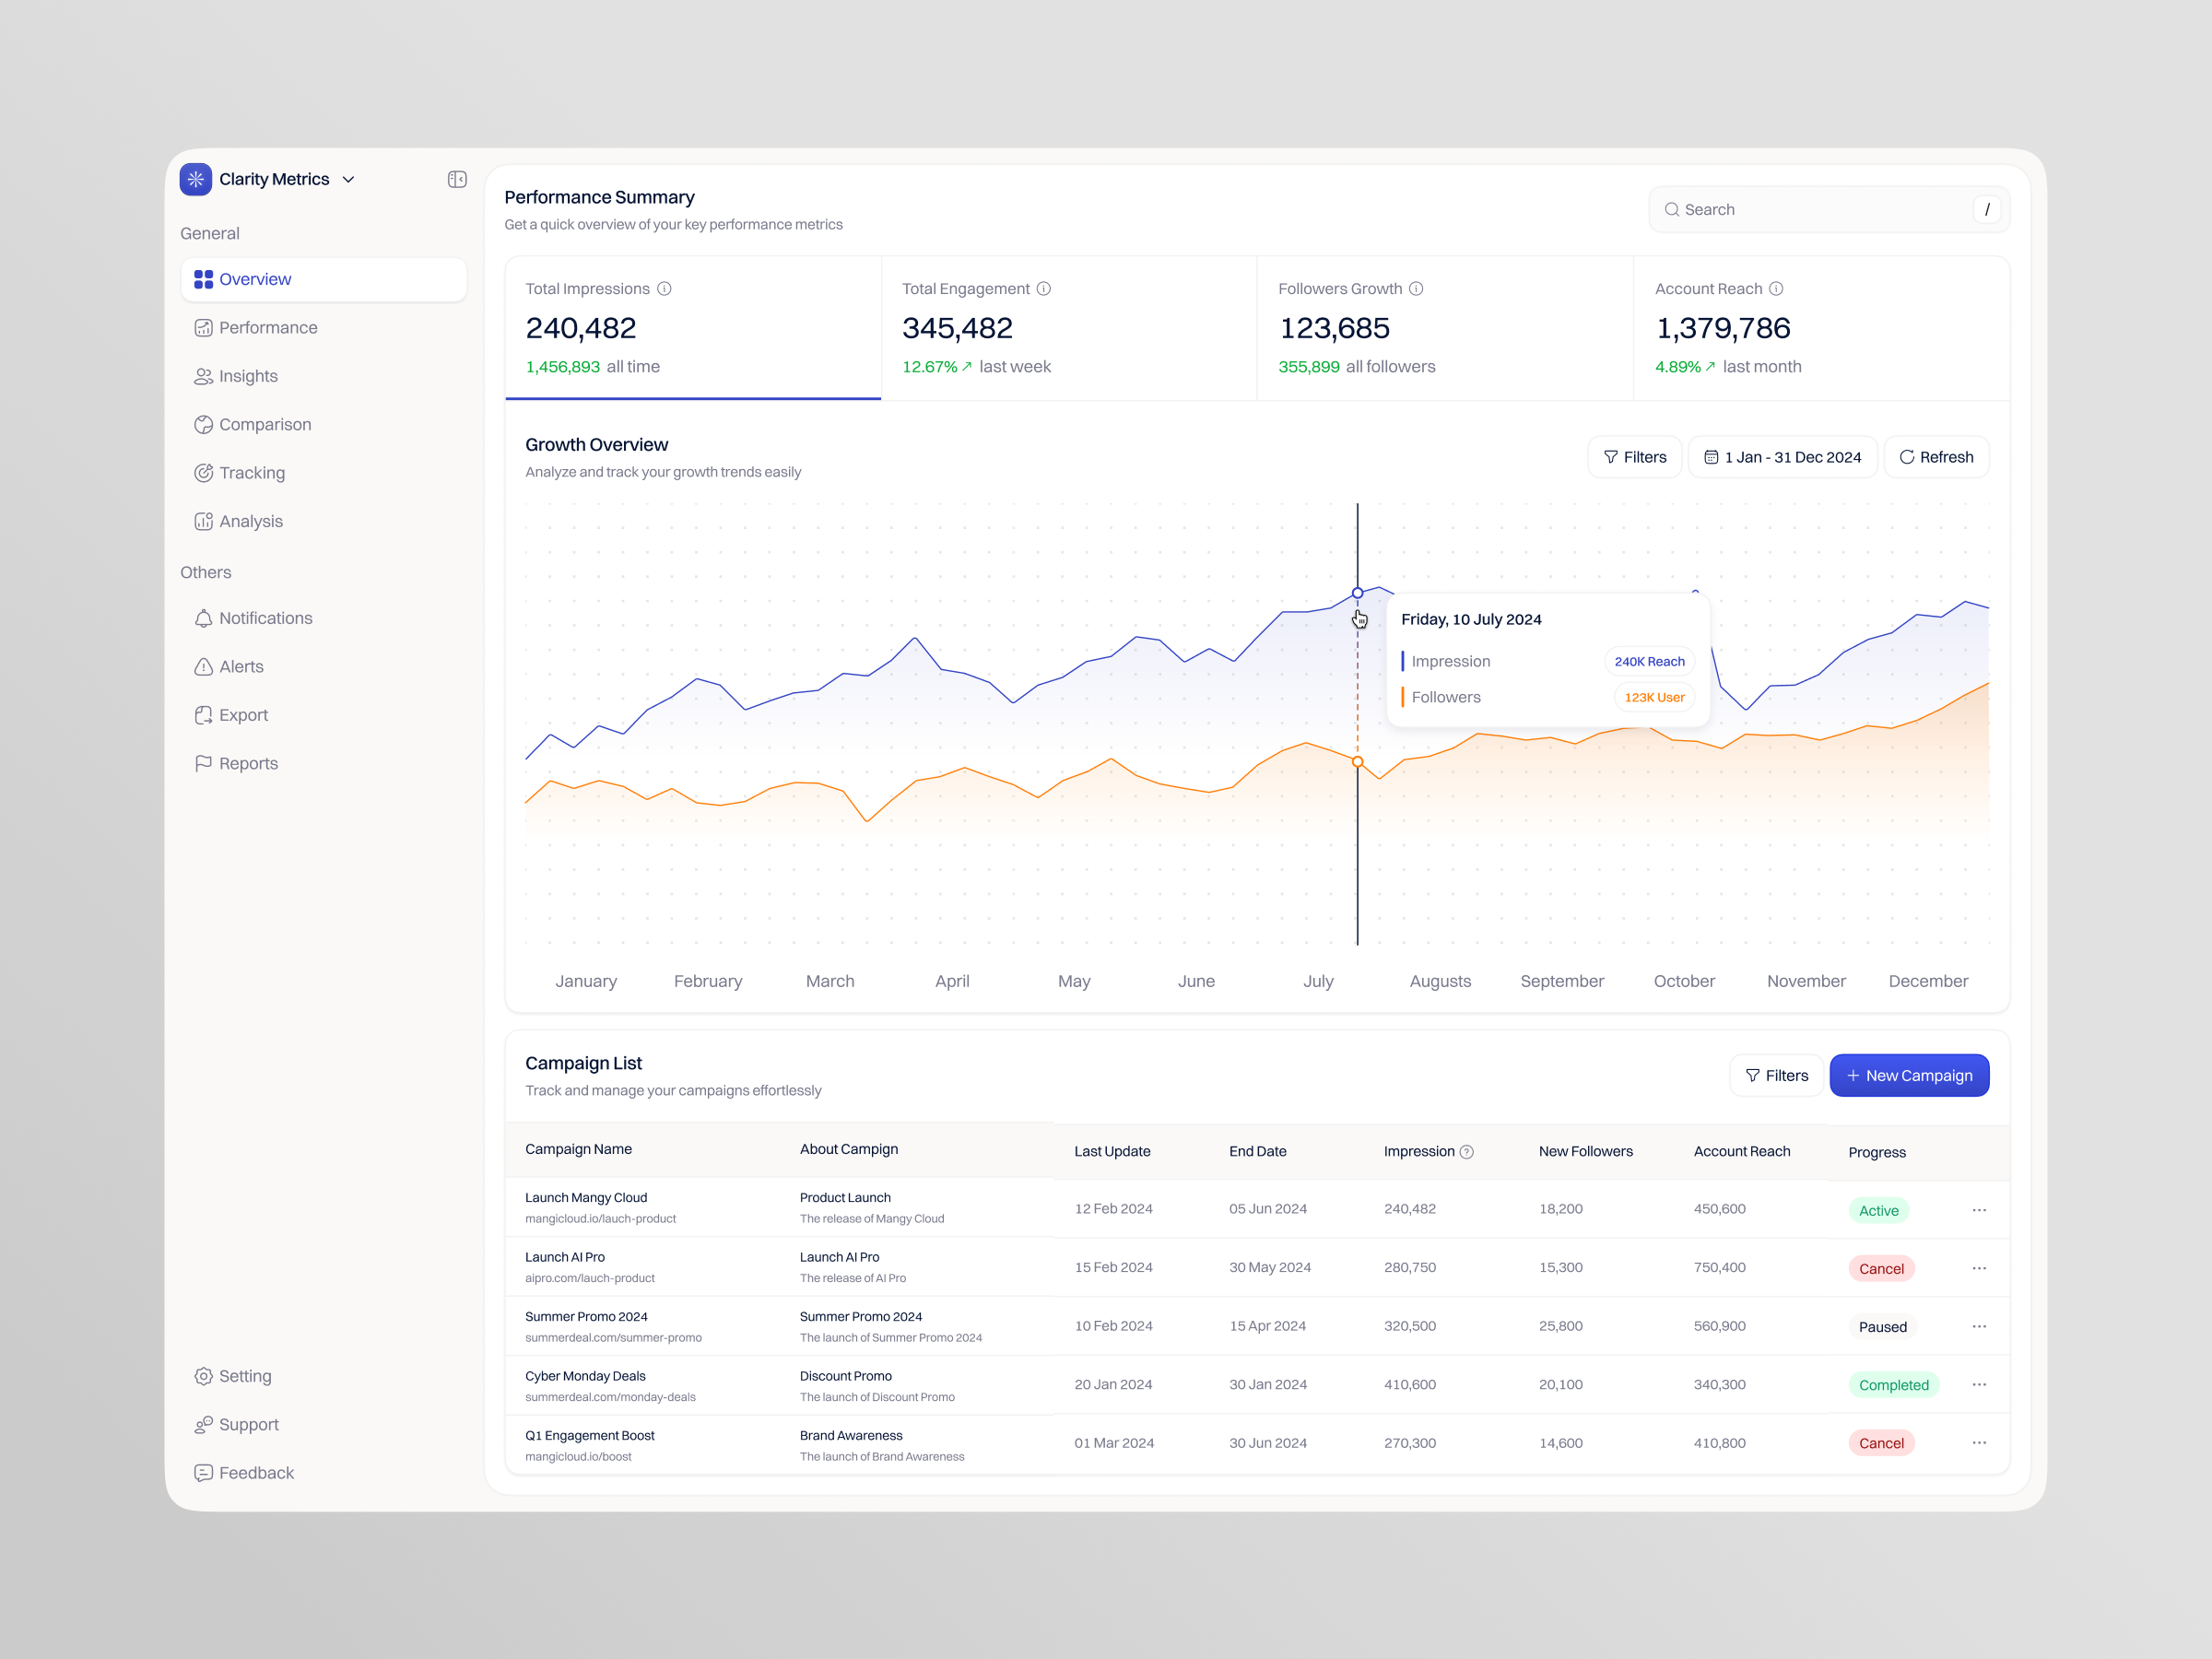Open more options for Cyber Monday Deals
This screenshot has width=2212, height=1659.
pyautogui.click(x=1979, y=1385)
